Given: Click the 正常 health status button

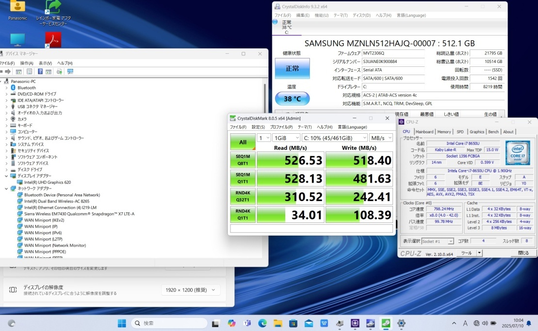Looking at the screenshot, I should (x=292, y=68).
